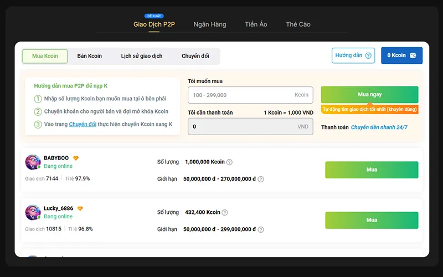Click the diamond badge next to BABYBOO
443x277 pixels.
(x=76, y=158)
